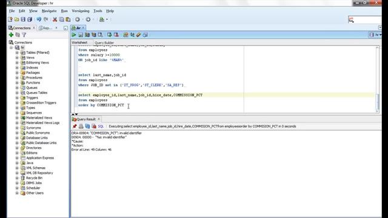Click the worksheet vertical scrollbar thumb
The width and height of the screenshot is (388, 218).
coord(377,101)
